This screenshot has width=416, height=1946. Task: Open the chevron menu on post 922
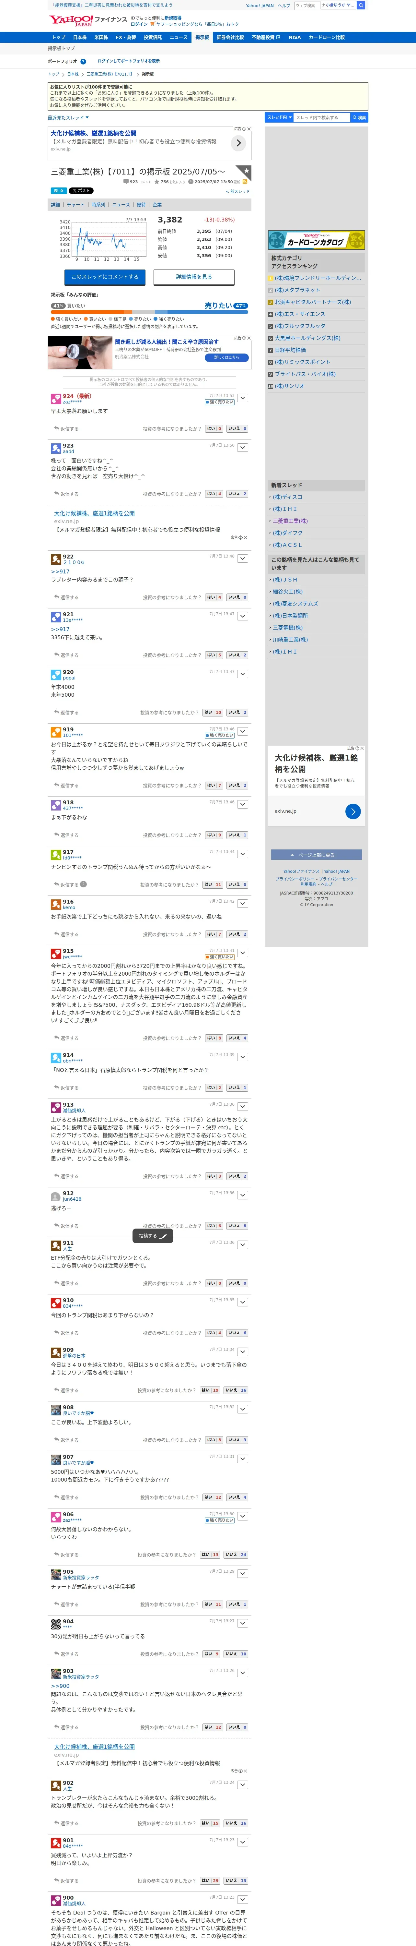click(242, 558)
